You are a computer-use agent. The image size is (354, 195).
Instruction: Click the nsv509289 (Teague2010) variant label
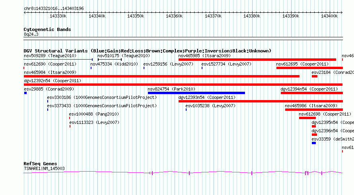click(x=50, y=56)
